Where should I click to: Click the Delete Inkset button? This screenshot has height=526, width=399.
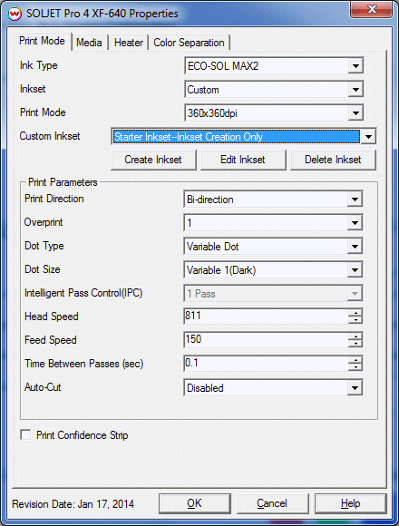333,160
